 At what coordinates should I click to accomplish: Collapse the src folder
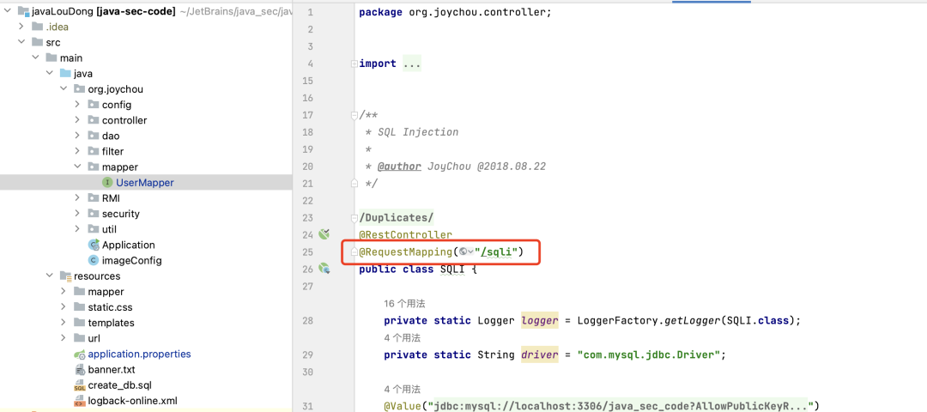[21, 42]
